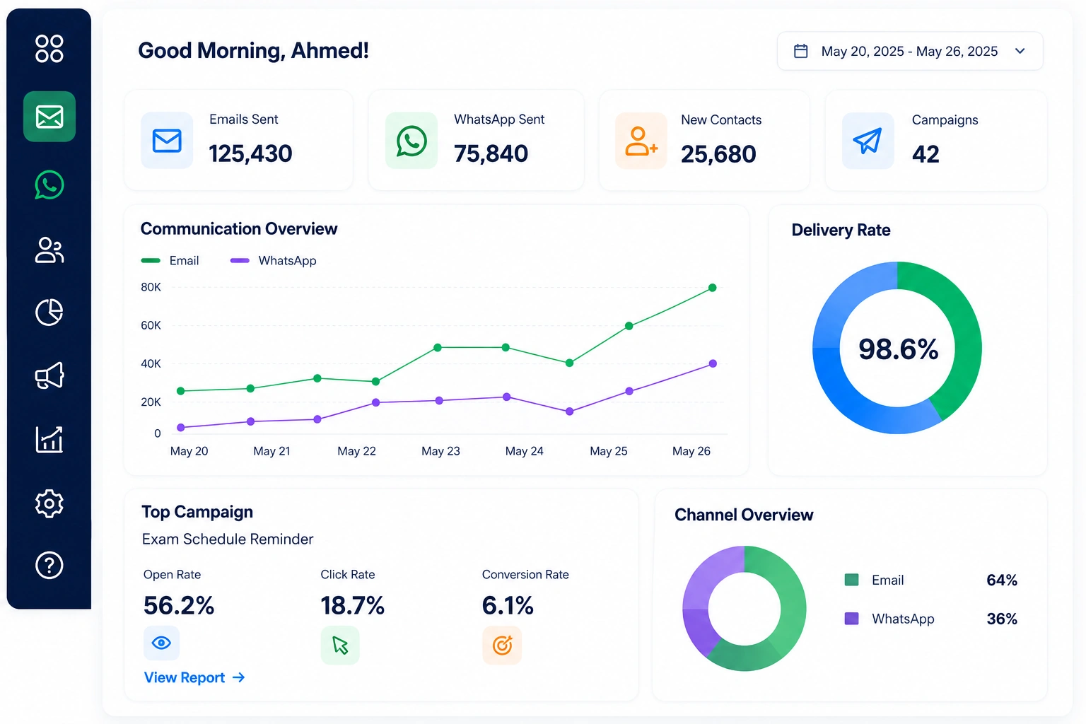Click the Campaigns count 42
The image size is (1086, 724).
click(926, 154)
